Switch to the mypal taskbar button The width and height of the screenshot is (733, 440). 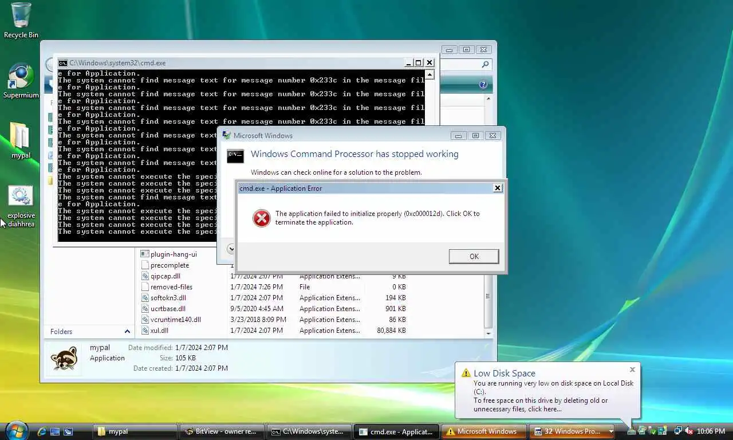[x=135, y=431]
